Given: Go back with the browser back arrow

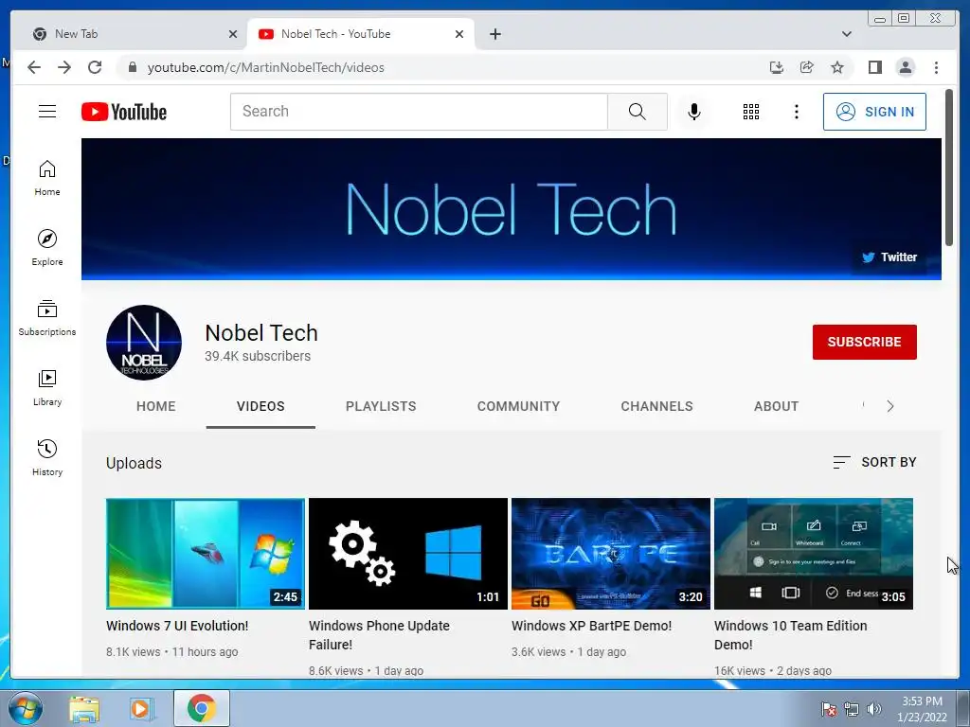Looking at the screenshot, I should point(34,67).
